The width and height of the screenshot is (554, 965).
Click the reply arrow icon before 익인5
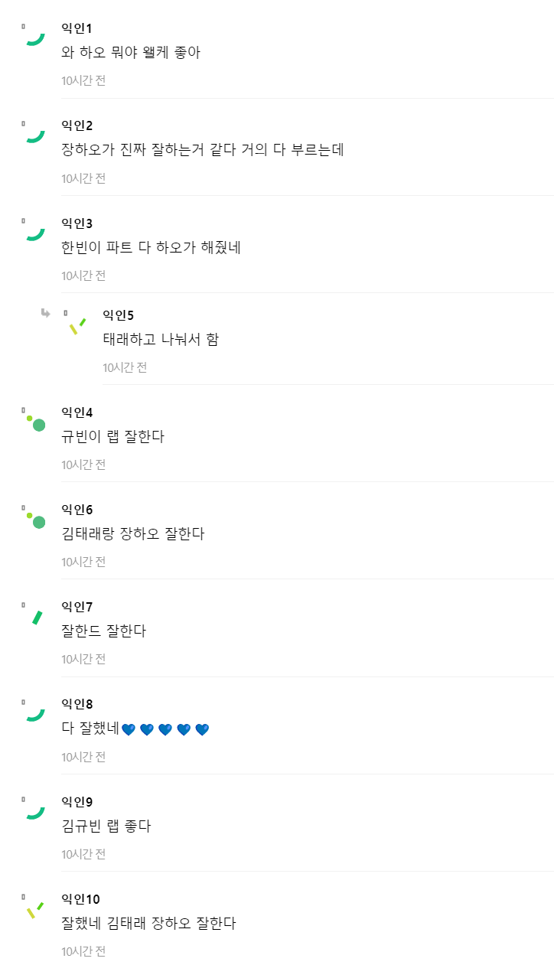[46, 312]
